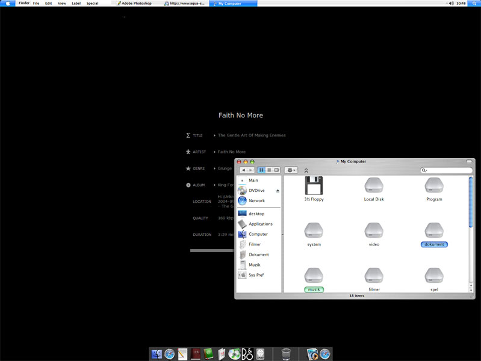Open the Adobe Reader document dock icon
The width and height of the screenshot is (481, 361).
coord(222,354)
